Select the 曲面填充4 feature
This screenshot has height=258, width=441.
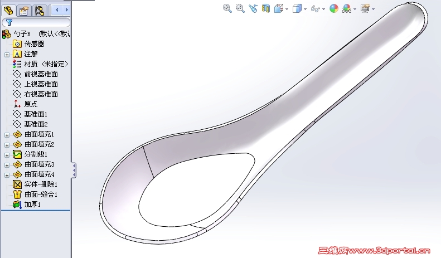tap(40, 174)
